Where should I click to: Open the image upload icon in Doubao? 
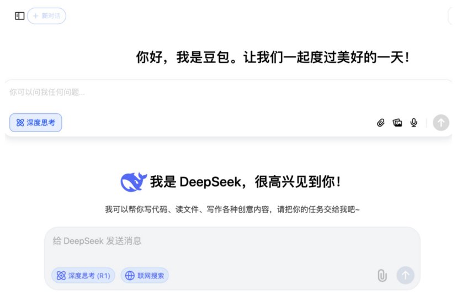tap(397, 123)
